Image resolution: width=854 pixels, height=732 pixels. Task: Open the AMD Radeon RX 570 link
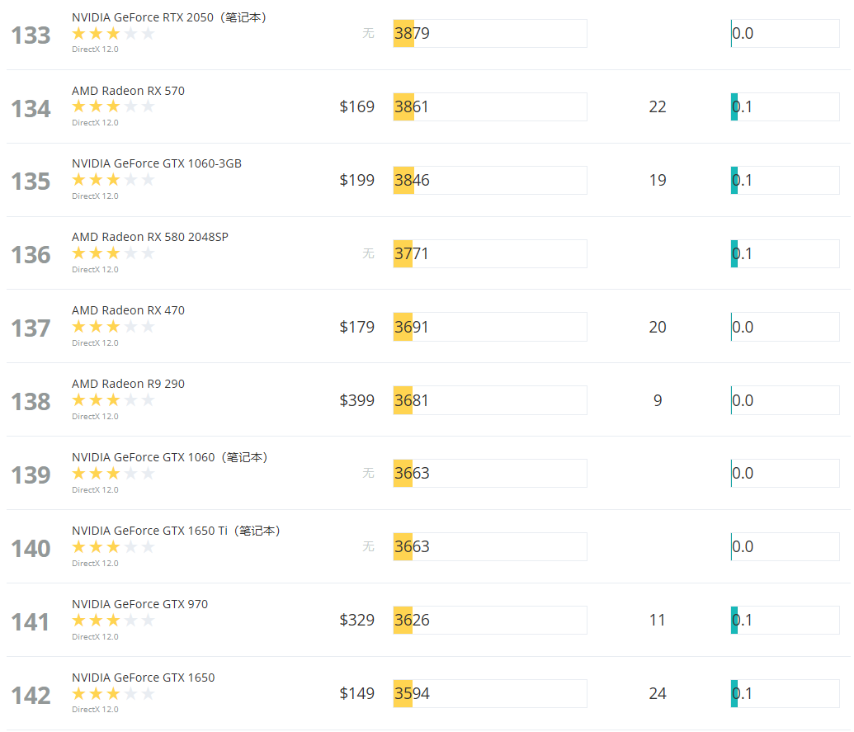click(128, 91)
